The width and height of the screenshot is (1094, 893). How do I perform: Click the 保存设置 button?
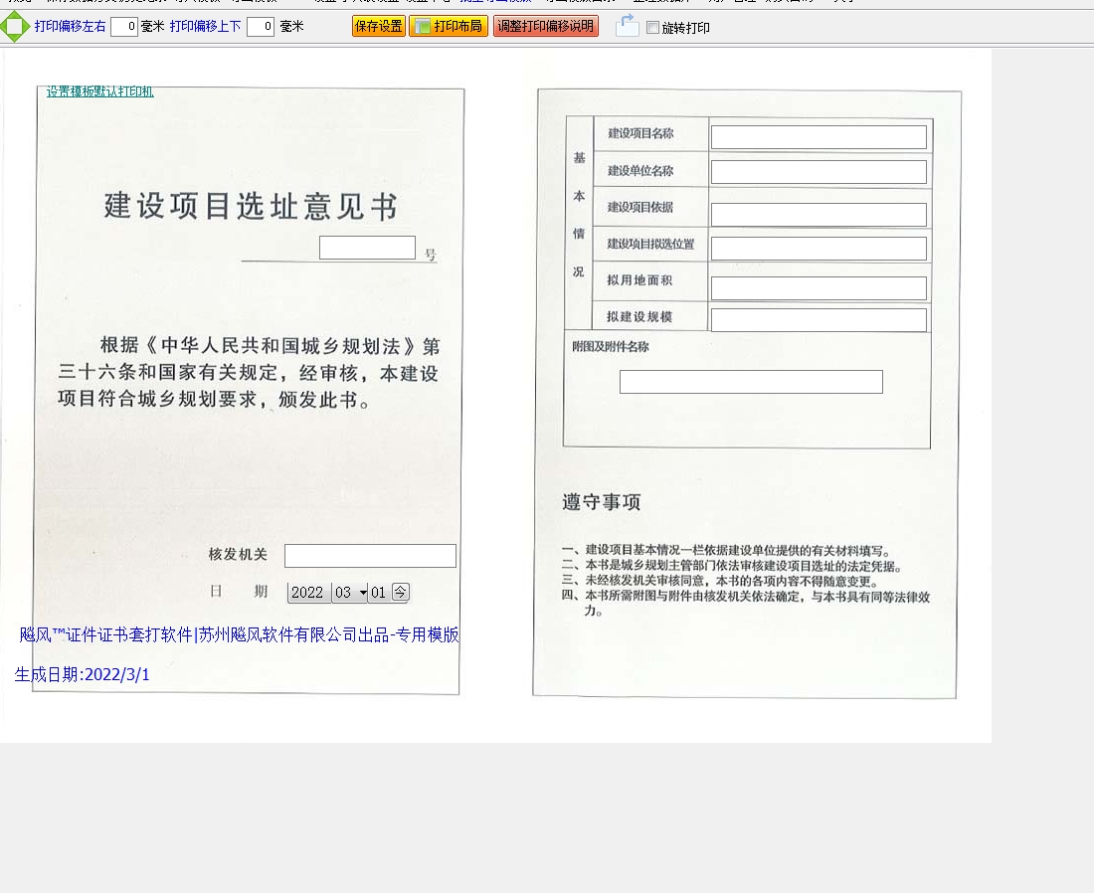(x=378, y=26)
